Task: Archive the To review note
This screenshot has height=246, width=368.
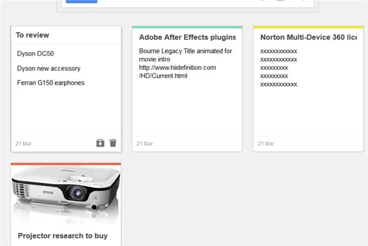Action: point(100,143)
